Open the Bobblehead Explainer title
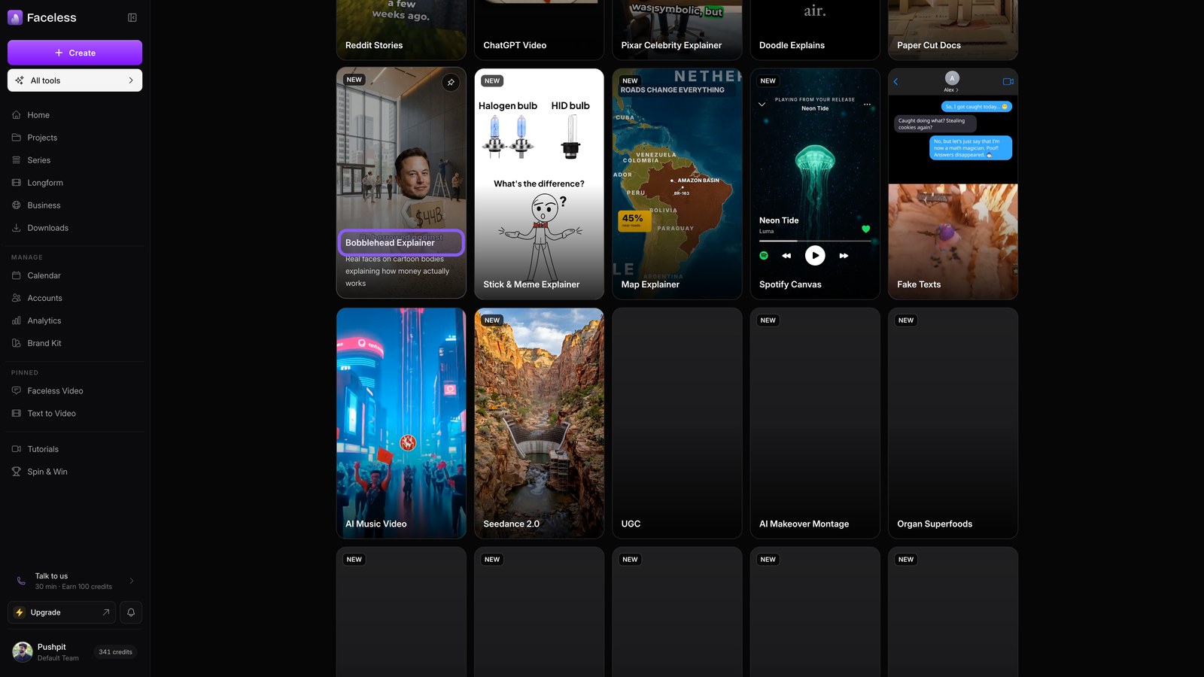The image size is (1204, 677). pos(390,243)
